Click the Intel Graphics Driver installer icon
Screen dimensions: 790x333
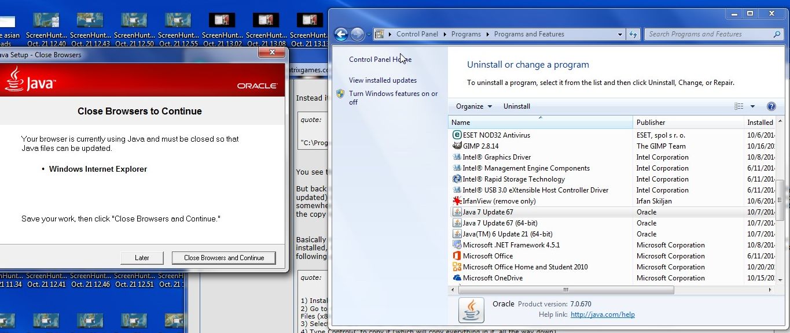(x=457, y=157)
